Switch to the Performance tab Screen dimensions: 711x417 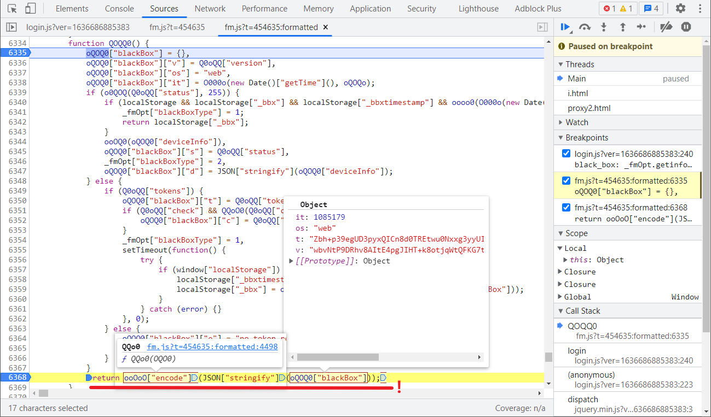pyautogui.click(x=264, y=9)
